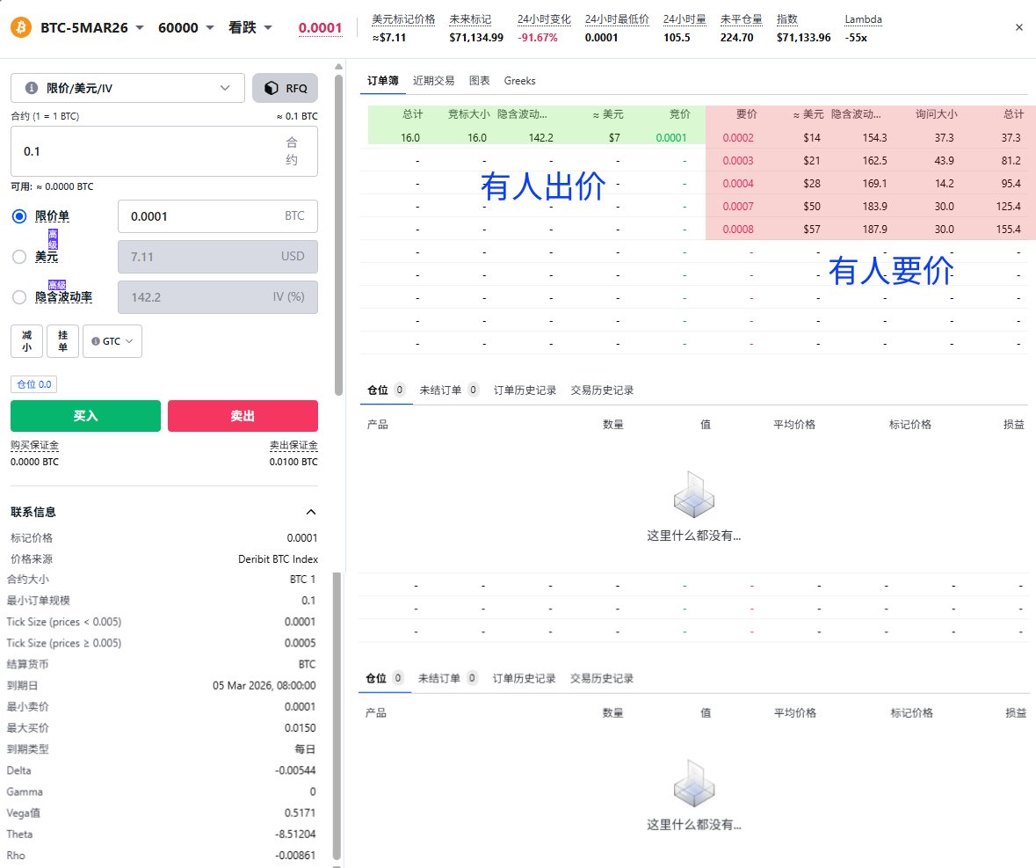The width and height of the screenshot is (1036, 868).
Task: Switch to the 订单簿 tab
Action: 382,81
